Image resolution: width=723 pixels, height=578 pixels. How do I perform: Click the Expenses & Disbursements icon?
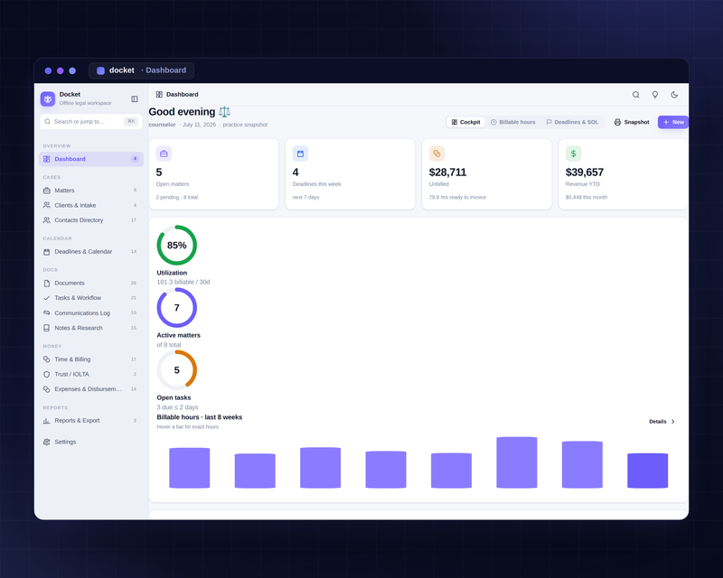click(x=47, y=389)
